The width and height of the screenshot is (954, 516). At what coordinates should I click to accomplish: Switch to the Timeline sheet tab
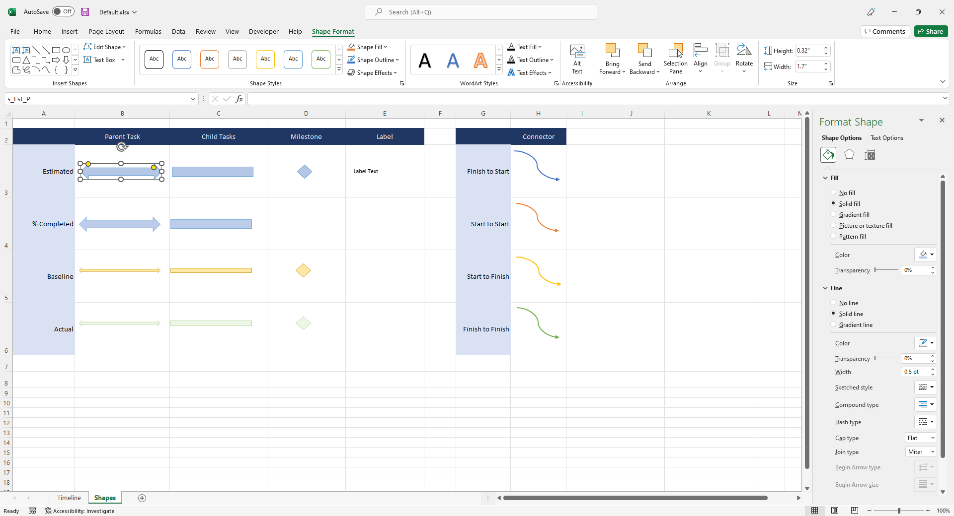coord(69,498)
